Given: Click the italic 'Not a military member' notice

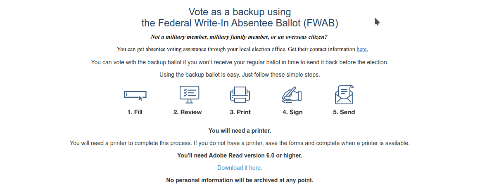Looking at the screenshot, I should click(239, 37).
